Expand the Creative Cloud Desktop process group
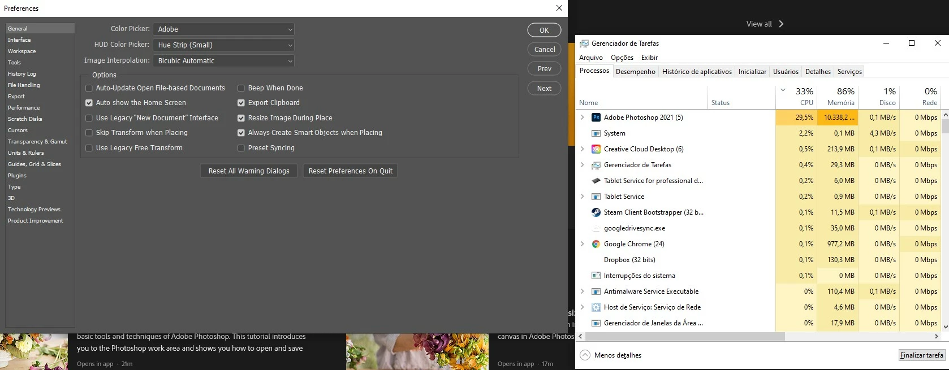The width and height of the screenshot is (949, 370). tap(583, 149)
